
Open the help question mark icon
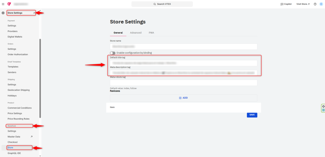[315, 4]
